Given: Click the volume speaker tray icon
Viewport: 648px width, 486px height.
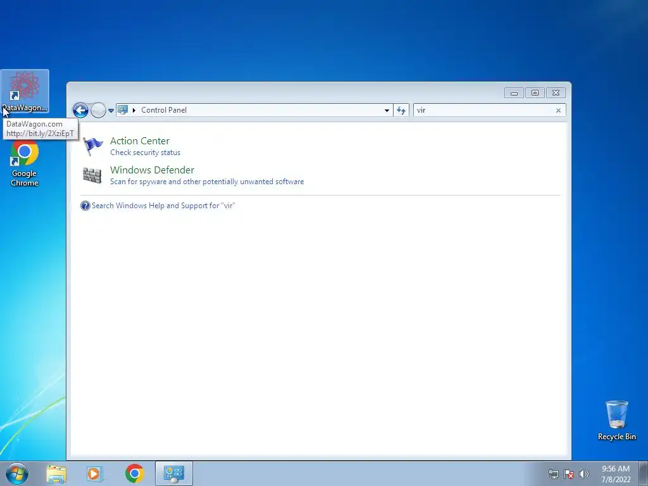Looking at the screenshot, I should coord(584,474).
